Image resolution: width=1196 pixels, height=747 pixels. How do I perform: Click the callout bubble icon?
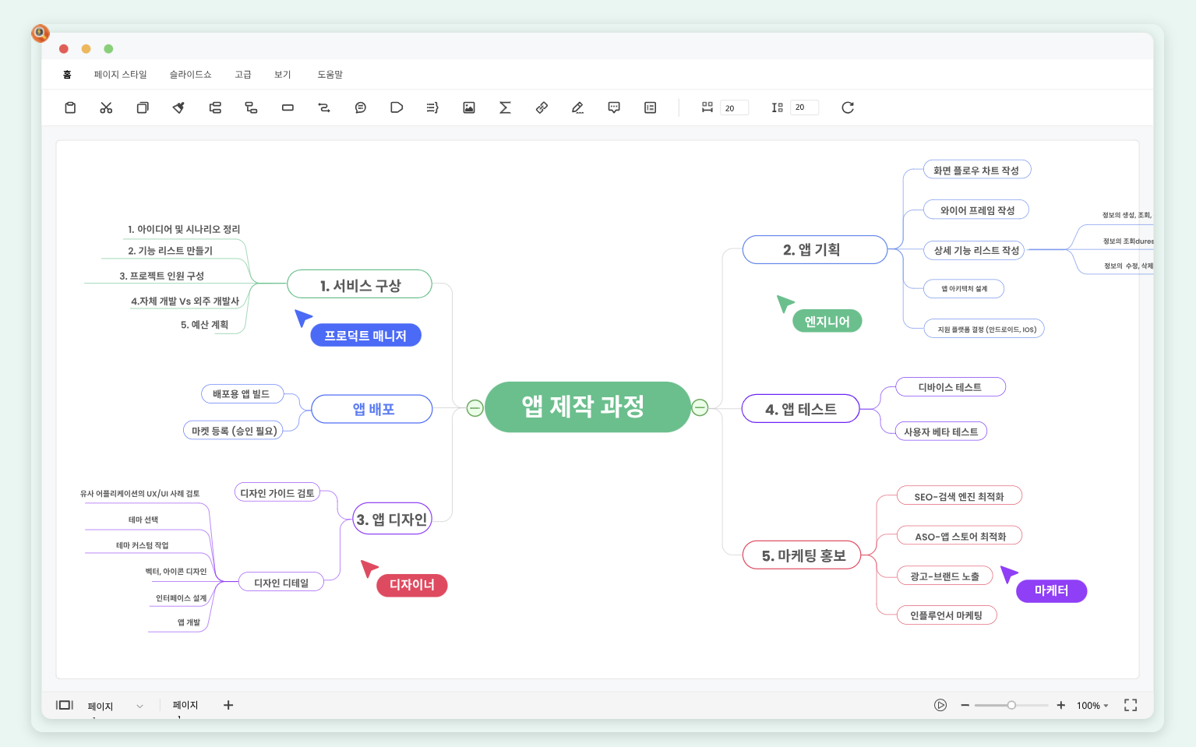360,107
